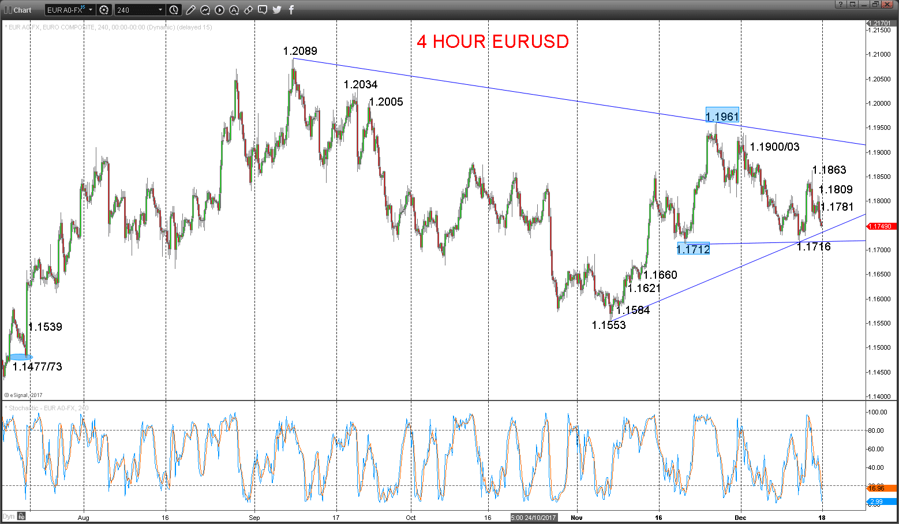Click the current price 1.17490 marker
The width and height of the screenshot is (899, 524).
(x=881, y=226)
